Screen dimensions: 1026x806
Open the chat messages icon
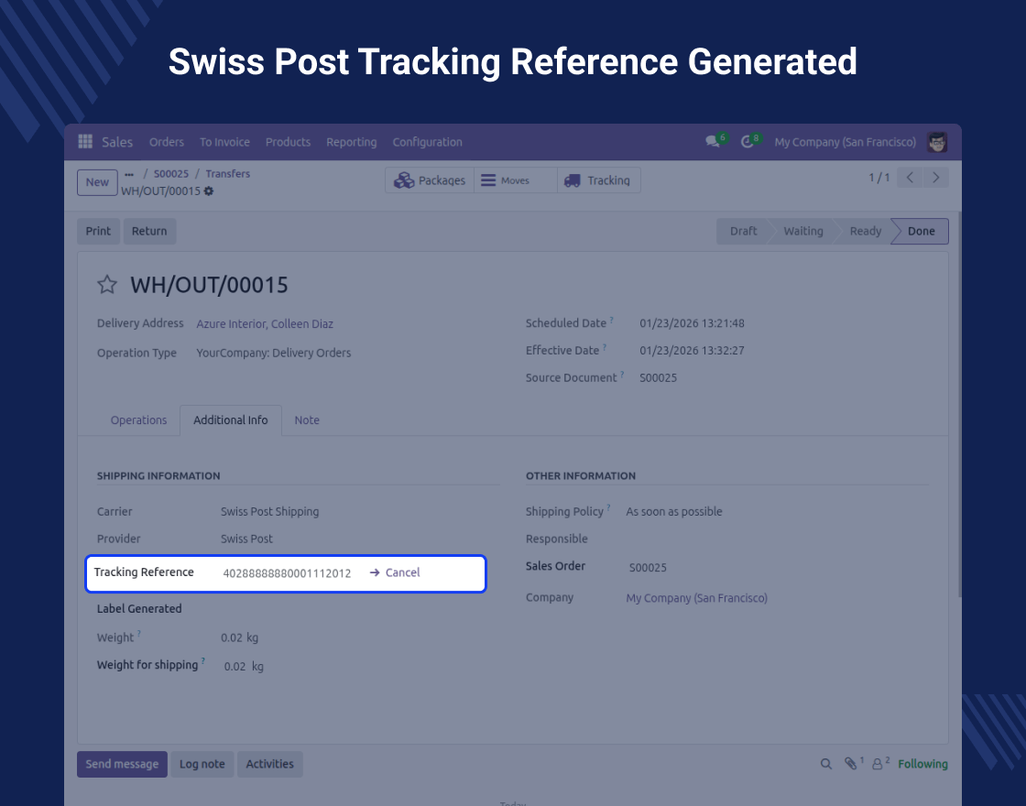pyautogui.click(x=712, y=142)
